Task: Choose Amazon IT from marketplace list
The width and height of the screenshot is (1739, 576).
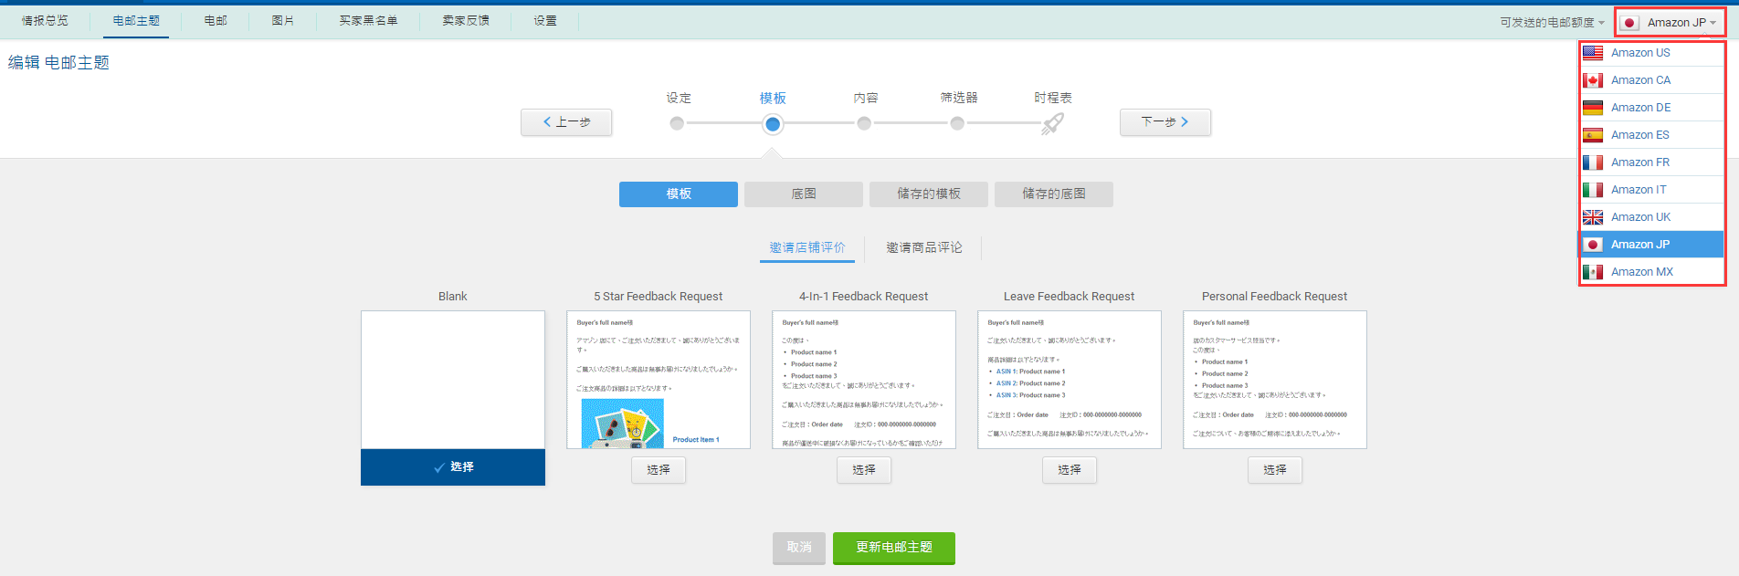Action: pos(1639,190)
